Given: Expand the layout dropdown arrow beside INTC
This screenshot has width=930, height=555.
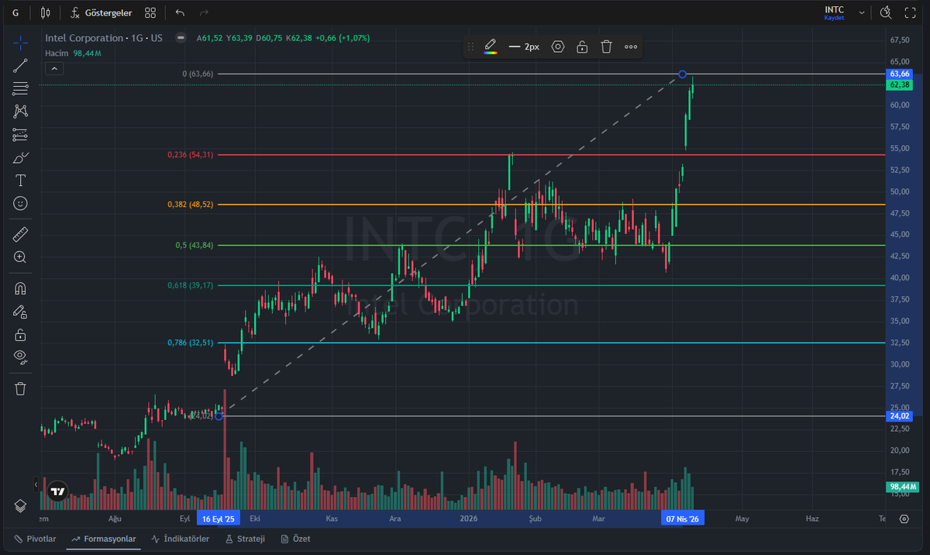Looking at the screenshot, I should pyautogui.click(x=862, y=13).
